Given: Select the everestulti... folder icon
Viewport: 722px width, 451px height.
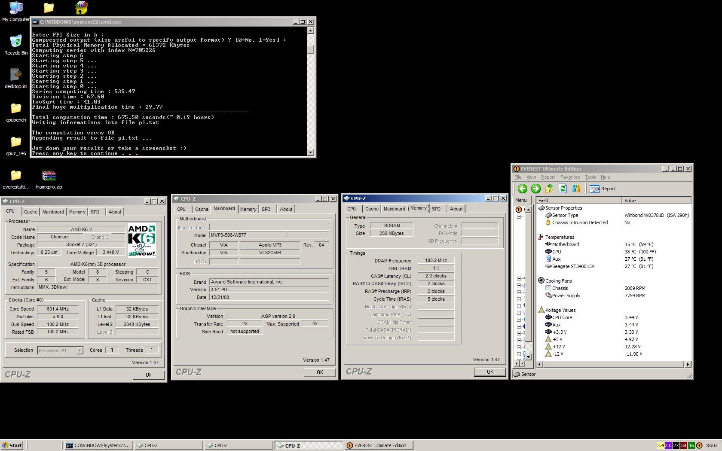Looking at the screenshot, I should tap(16, 179).
